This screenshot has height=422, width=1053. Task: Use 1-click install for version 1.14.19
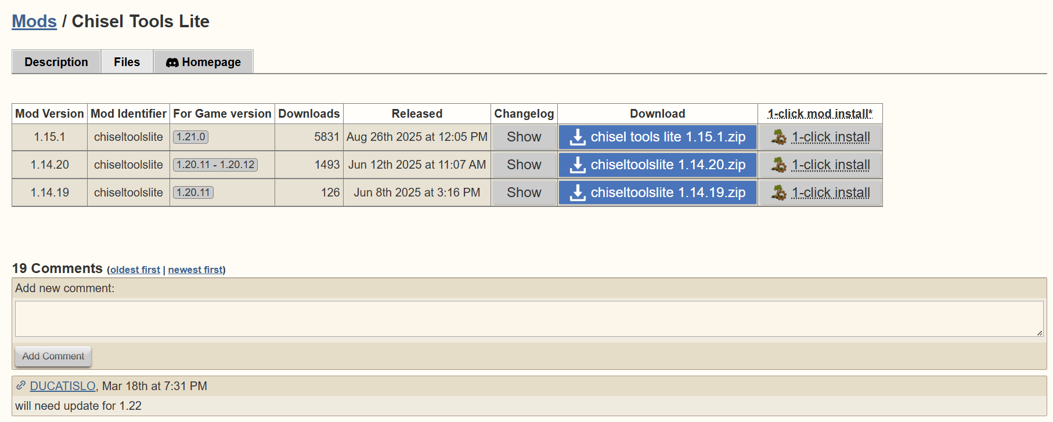(820, 193)
